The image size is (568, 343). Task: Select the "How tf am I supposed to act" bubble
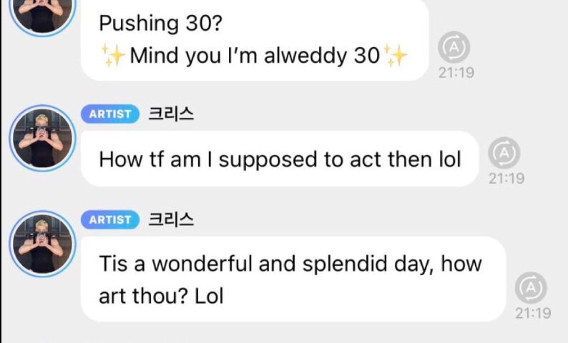click(279, 159)
